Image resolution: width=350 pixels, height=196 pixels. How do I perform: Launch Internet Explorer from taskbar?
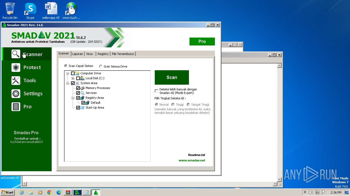(x=22, y=192)
